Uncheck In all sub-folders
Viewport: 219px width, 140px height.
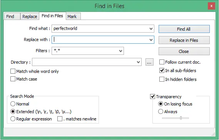pos(178,71)
